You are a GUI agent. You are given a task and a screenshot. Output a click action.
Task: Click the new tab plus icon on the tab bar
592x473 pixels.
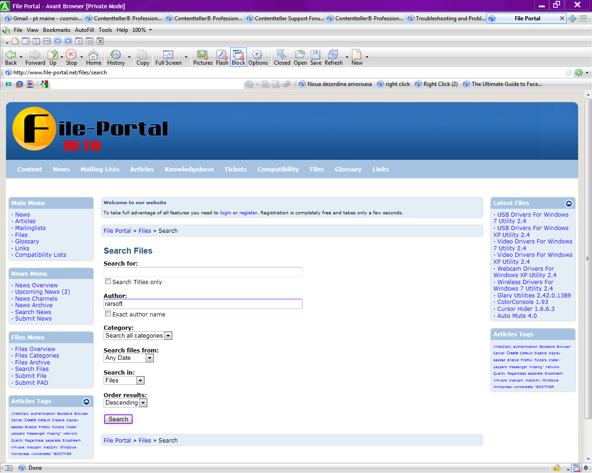573,18
